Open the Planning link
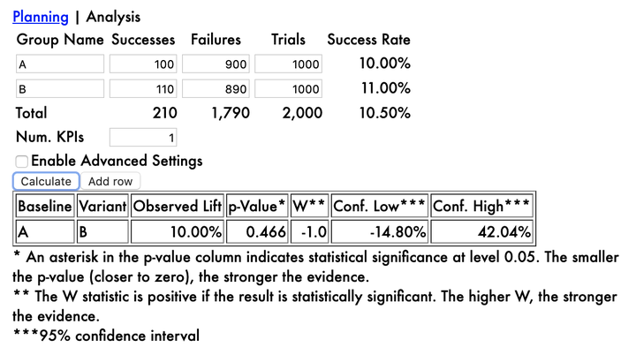636x347 pixels. tap(41, 17)
